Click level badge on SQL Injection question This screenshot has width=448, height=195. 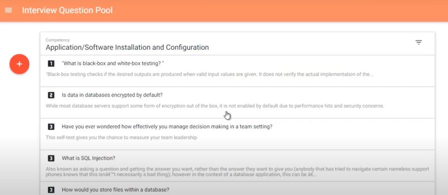click(51, 158)
